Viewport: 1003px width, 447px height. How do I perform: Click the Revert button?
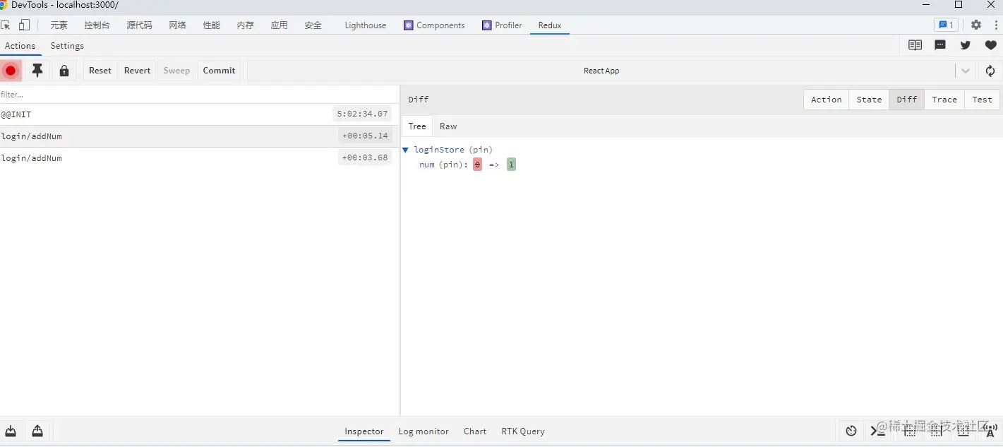pos(138,71)
